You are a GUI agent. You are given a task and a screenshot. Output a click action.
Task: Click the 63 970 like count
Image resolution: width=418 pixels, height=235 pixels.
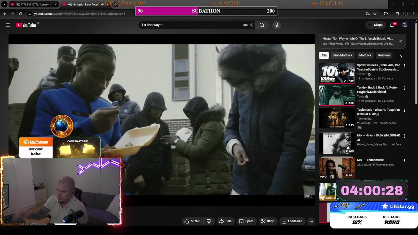(x=195, y=221)
